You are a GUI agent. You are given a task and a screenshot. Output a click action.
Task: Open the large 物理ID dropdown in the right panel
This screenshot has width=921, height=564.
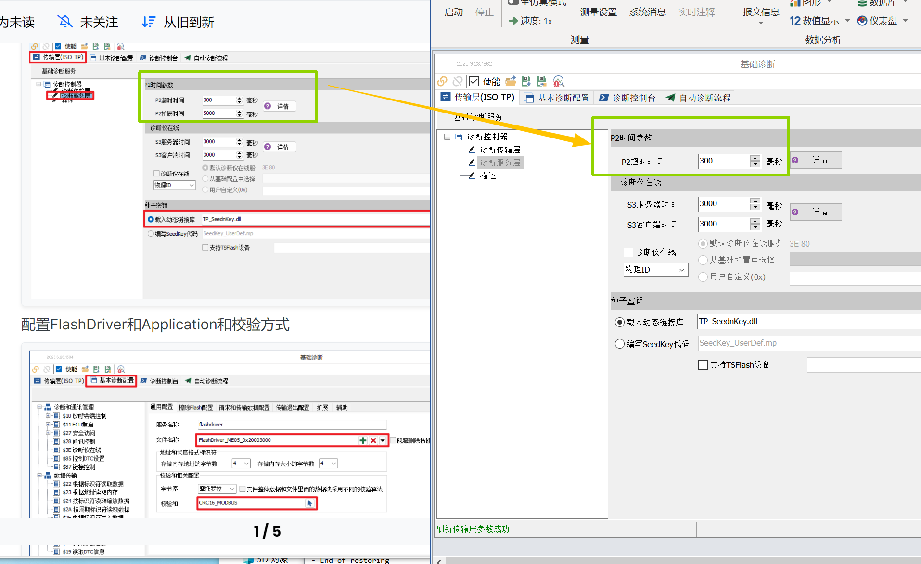pyautogui.click(x=655, y=270)
